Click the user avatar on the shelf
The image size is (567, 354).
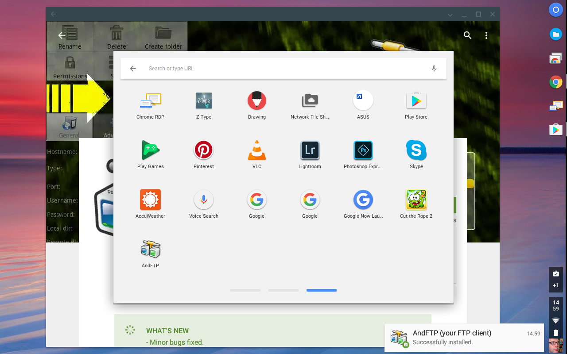(x=555, y=346)
